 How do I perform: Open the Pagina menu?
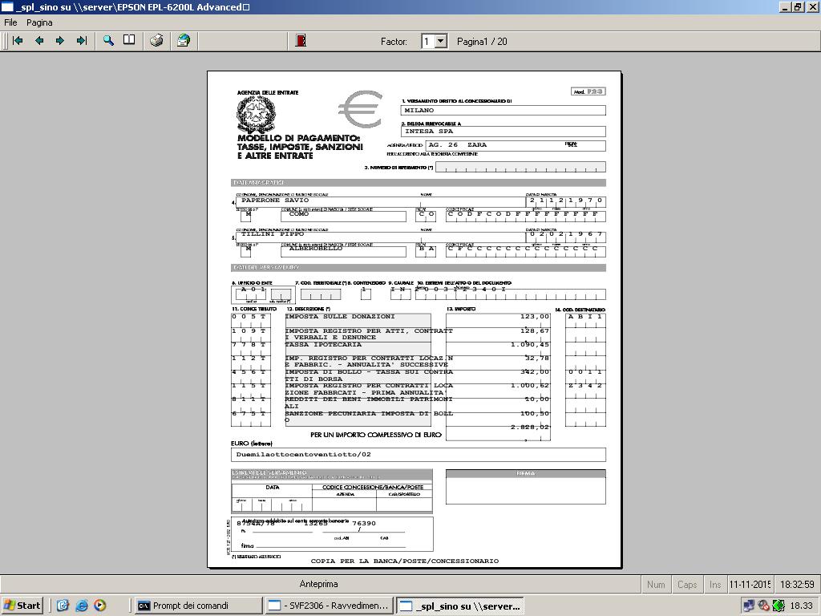39,22
